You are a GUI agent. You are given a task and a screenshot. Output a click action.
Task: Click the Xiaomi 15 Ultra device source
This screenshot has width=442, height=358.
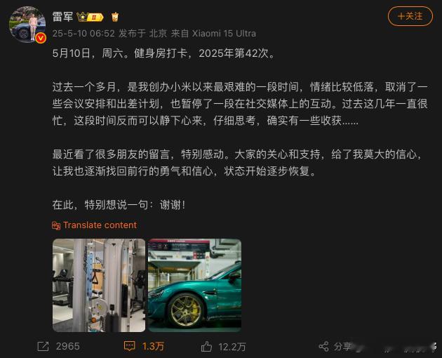point(224,34)
